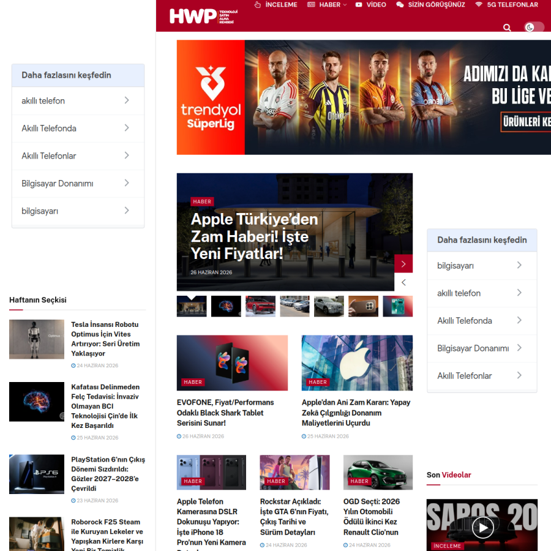Screen dimensions: 551x551
Task: Open Rockstar GTA 6 fiyatı article
Action: [294, 517]
